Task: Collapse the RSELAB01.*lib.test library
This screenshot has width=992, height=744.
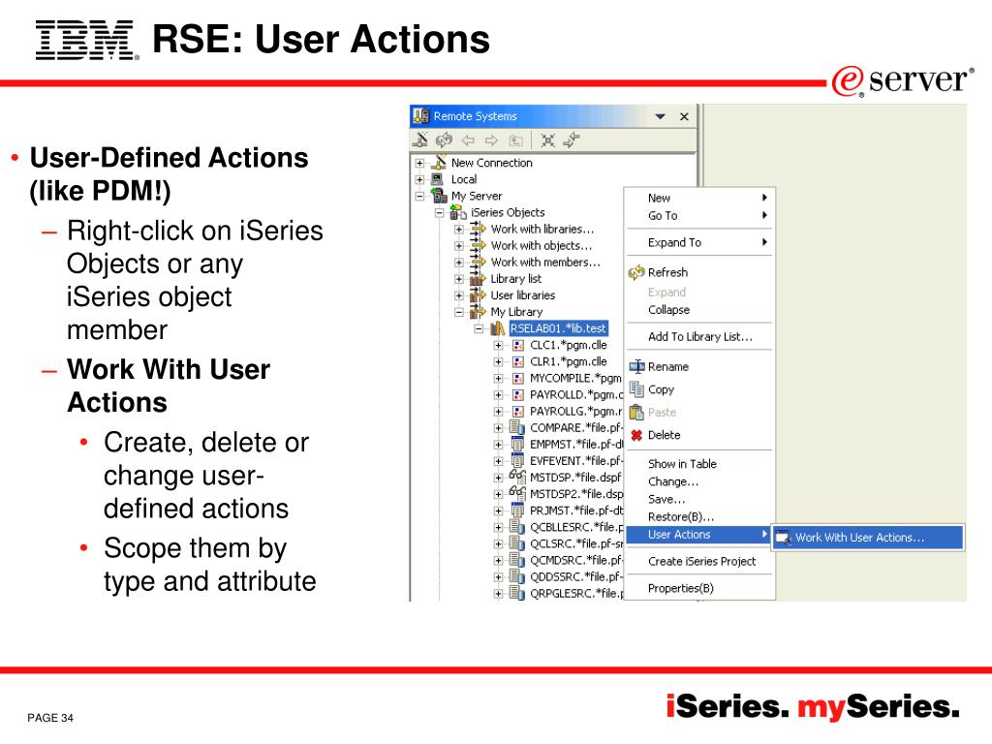Action: click(479, 328)
